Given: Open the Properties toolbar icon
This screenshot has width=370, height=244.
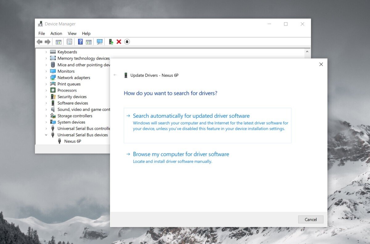Looking at the screenshot, I should 69,42.
